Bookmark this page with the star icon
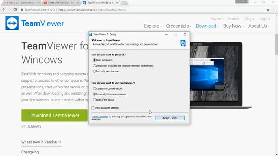The width and height of the screenshot is (278, 156). pyautogui.click(x=268, y=10)
